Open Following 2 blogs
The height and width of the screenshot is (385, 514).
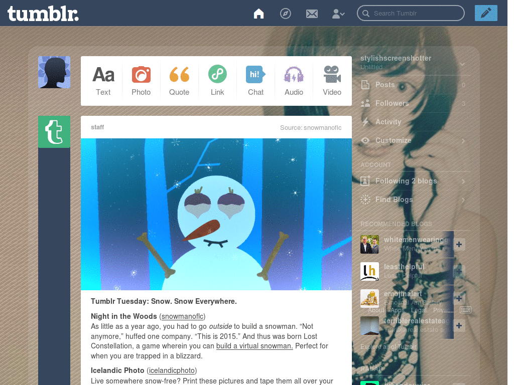pos(415,181)
